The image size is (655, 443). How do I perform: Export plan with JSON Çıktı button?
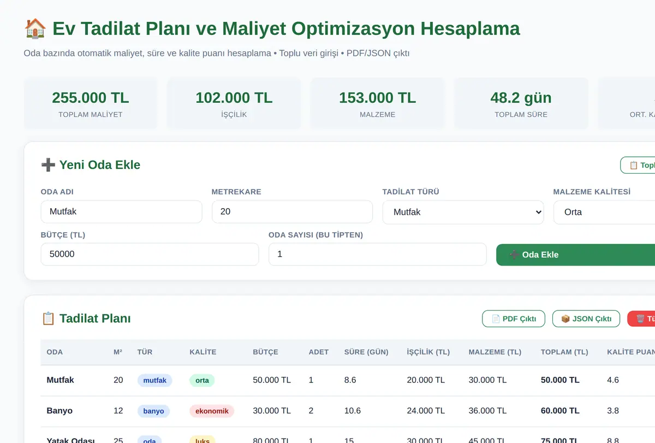coord(586,318)
